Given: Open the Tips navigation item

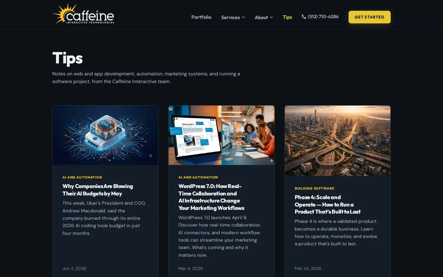Looking at the screenshot, I should click(287, 17).
